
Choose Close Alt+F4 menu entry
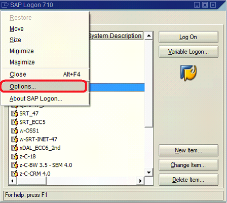pyautogui.click(x=45, y=75)
